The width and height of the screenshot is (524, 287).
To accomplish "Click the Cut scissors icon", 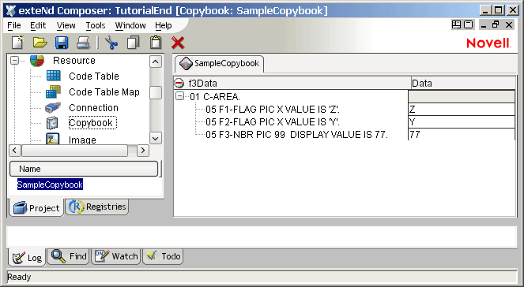I will (x=111, y=43).
